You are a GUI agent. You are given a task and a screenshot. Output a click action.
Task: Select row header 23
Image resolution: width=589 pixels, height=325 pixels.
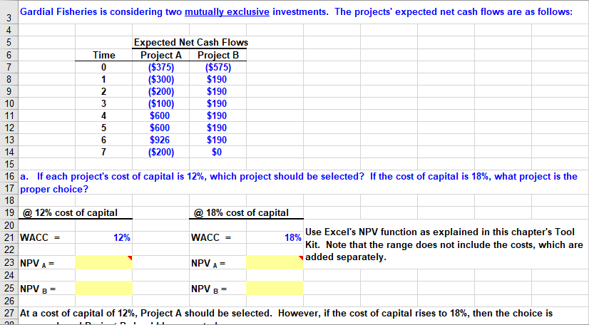(9, 262)
